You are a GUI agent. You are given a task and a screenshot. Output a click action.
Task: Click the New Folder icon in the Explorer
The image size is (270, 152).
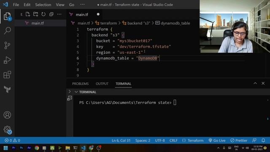tap(35, 14)
